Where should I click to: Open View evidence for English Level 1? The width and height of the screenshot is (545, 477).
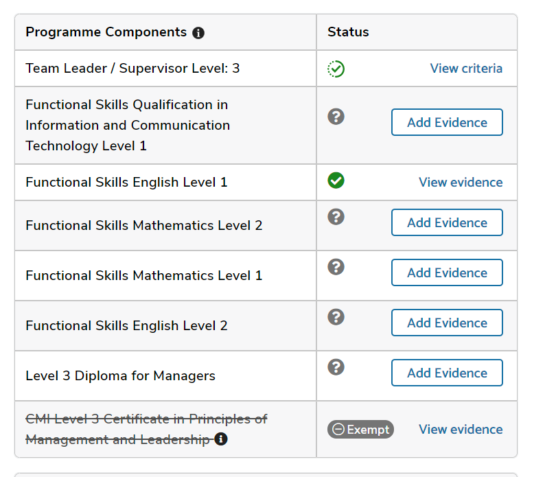(x=461, y=183)
